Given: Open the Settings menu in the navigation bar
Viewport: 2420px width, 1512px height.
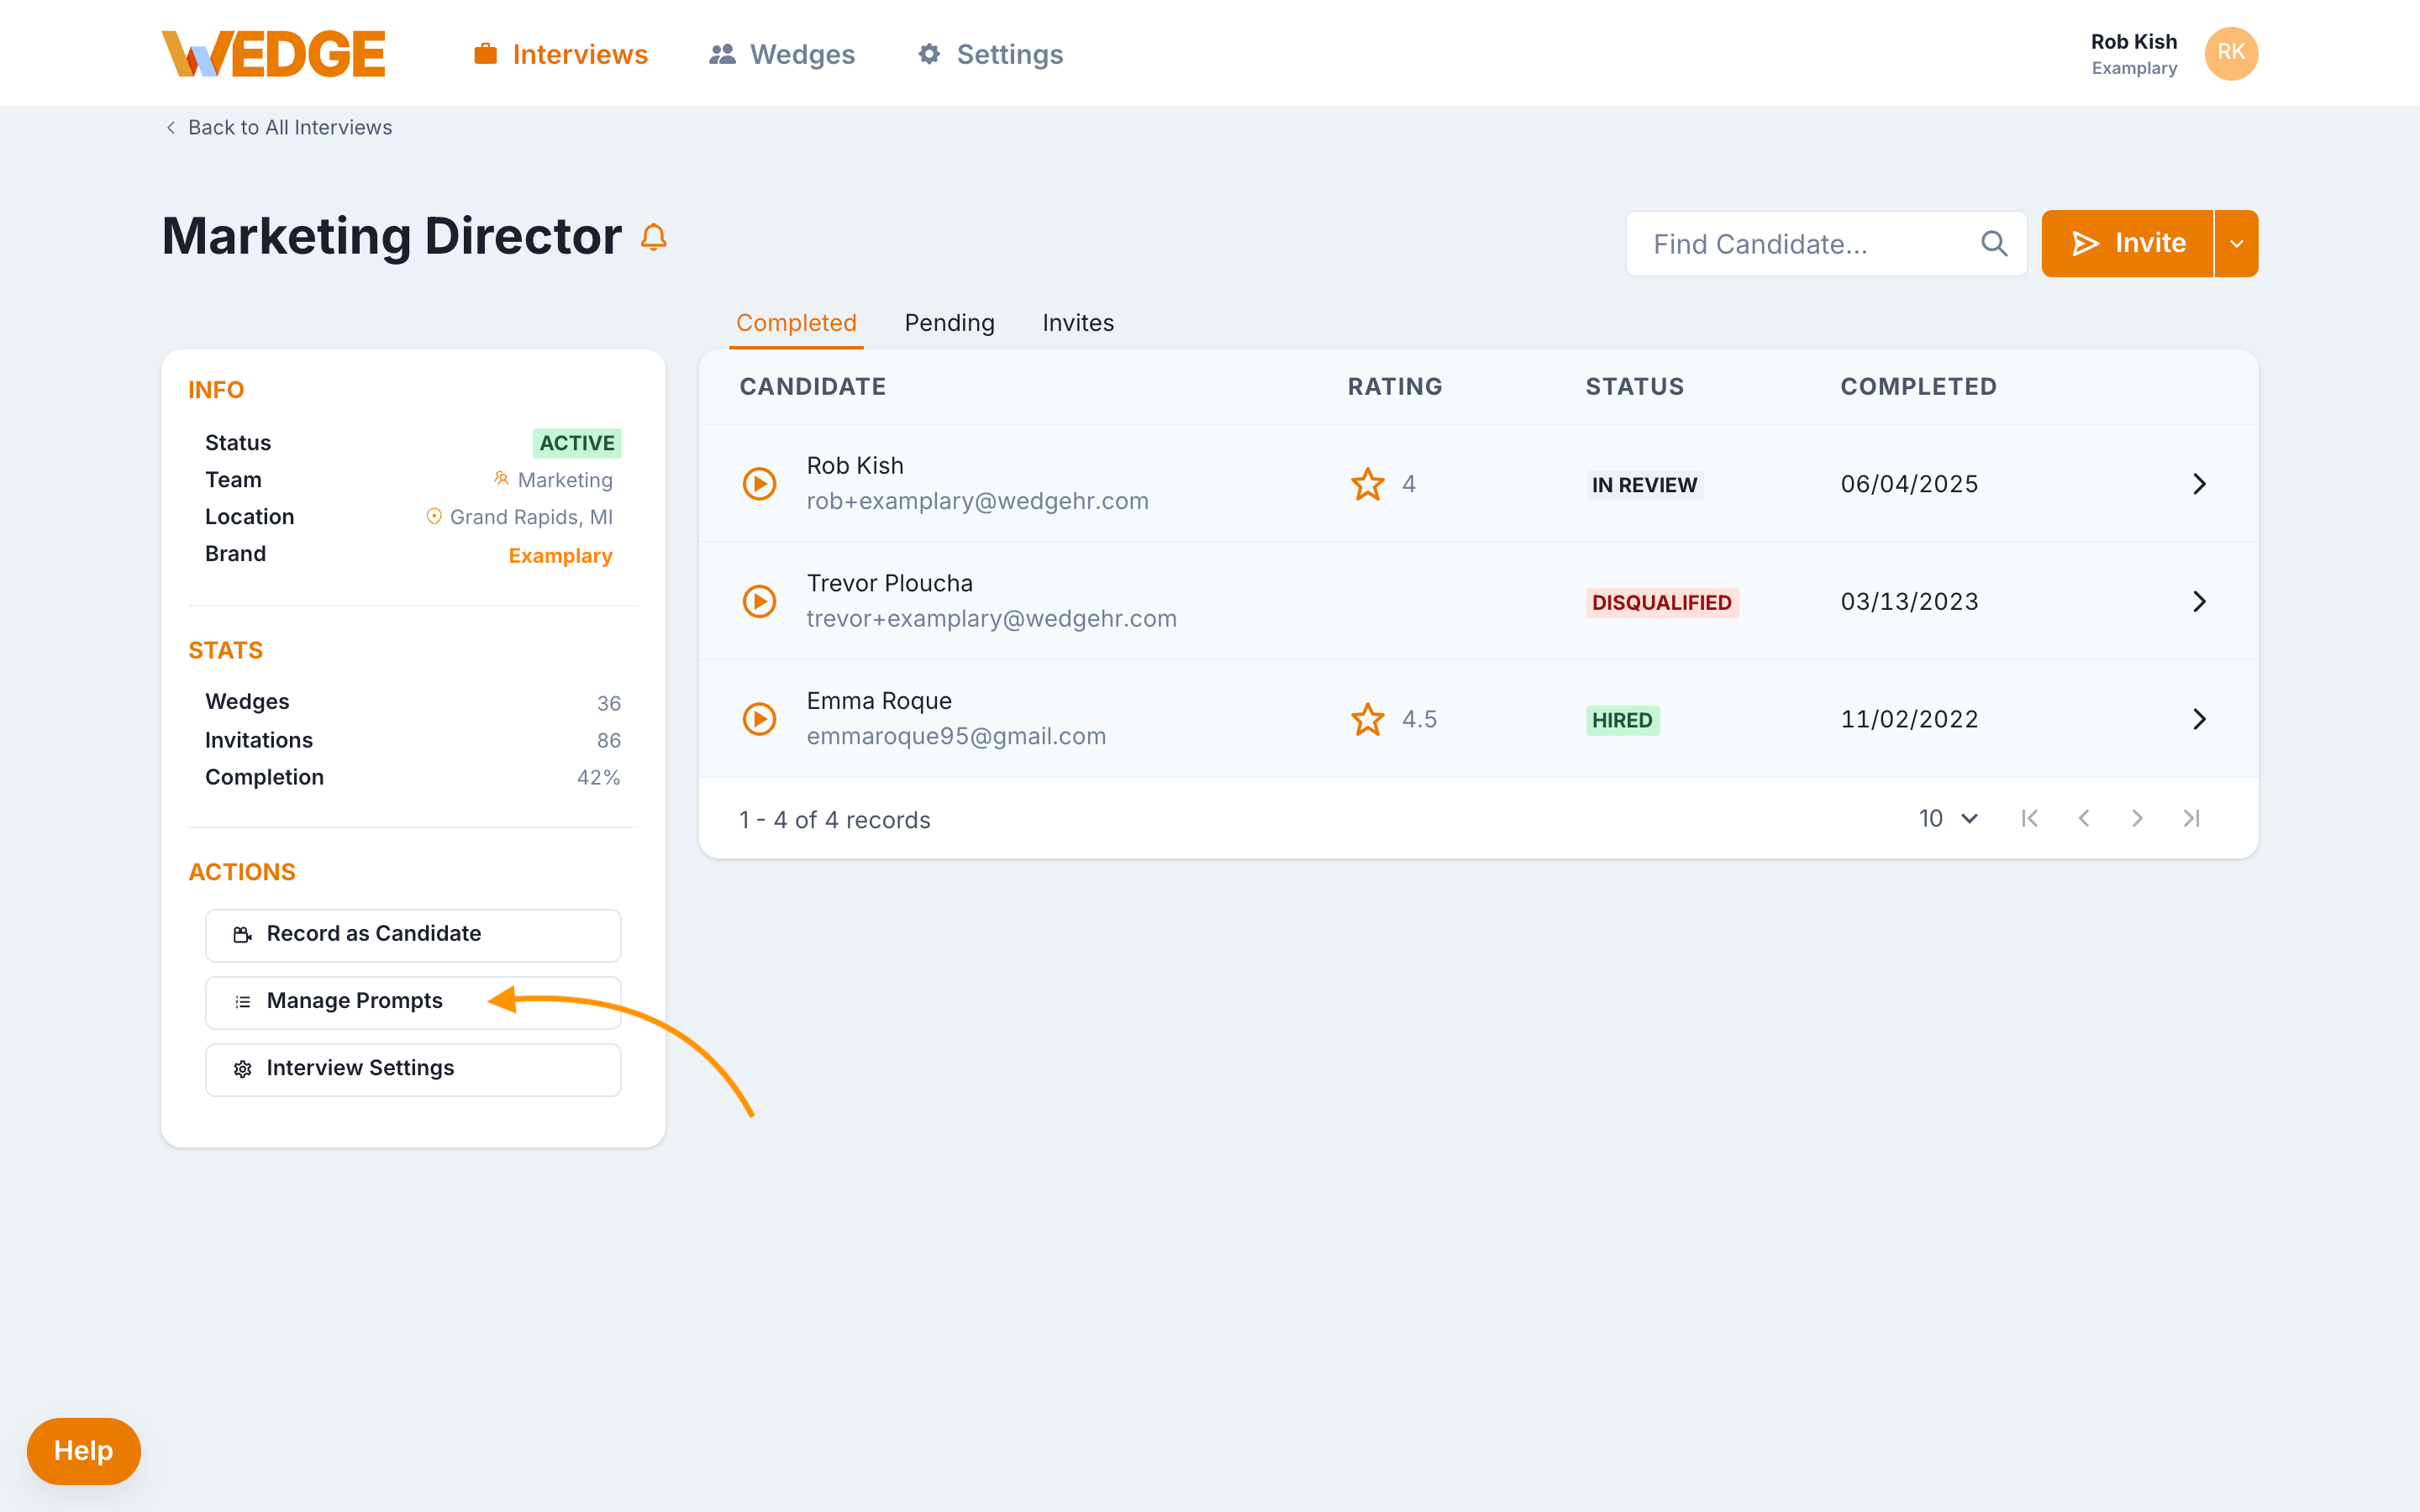Looking at the screenshot, I should pyautogui.click(x=988, y=54).
